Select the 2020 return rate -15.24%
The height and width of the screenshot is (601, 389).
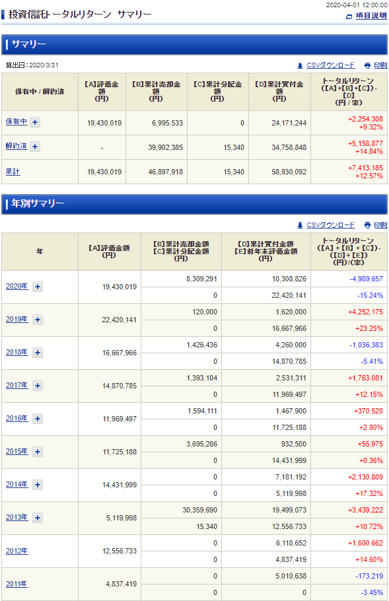pos(370,295)
